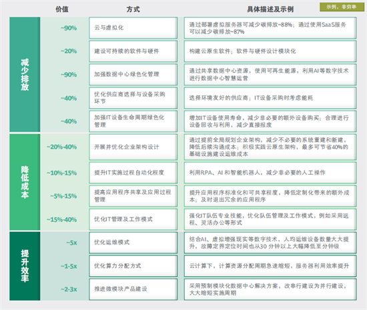The image size is (367, 310).
Task: Click the '优化算力分配方式' method box
Action: (x=133, y=266)
